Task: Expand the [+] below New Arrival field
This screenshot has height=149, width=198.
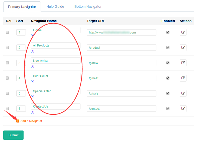Action: (x=32, y=66)
